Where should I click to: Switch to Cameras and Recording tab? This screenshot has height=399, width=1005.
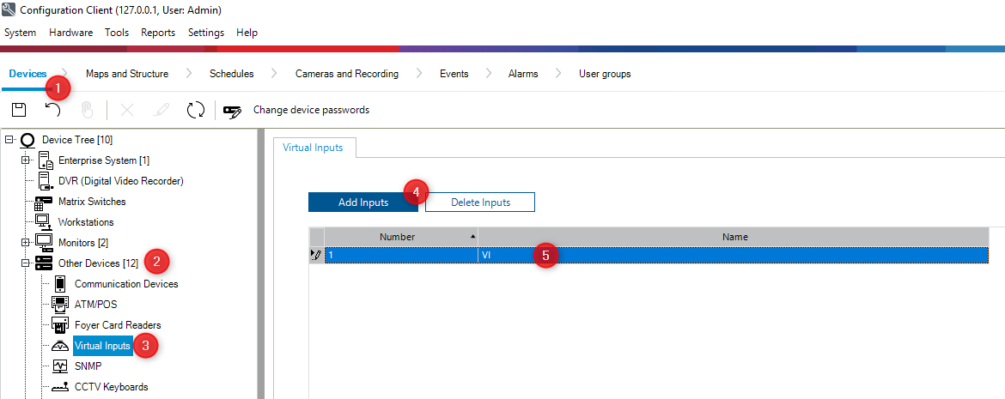[346, 74]
